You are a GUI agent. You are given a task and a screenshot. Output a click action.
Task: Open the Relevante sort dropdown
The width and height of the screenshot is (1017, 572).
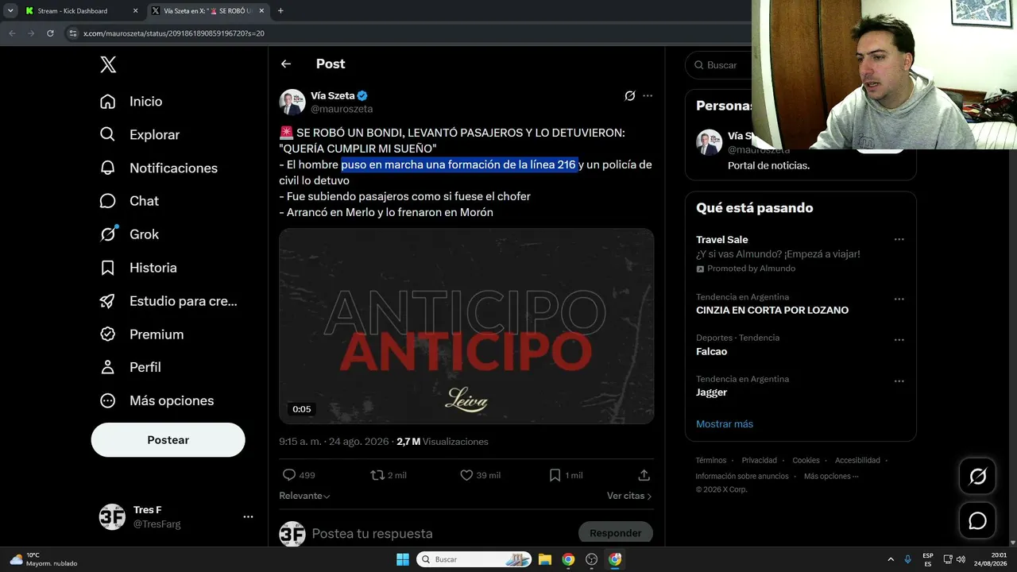304,496
